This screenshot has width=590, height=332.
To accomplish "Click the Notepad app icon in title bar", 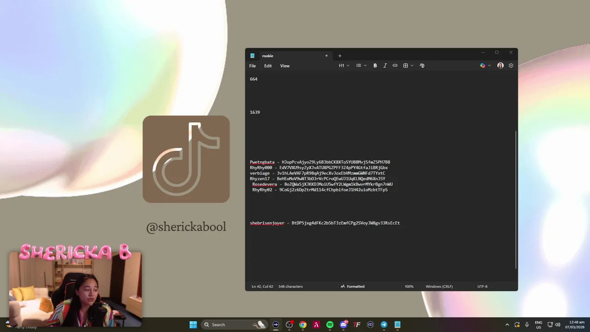I will pyautogui.click(x=252, y=56).
